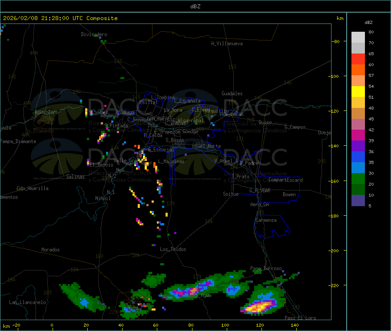This screenshot has width=391, height=331.
Task: Click the blue 36 dBZ legend swatch
Action: point(358,157)
